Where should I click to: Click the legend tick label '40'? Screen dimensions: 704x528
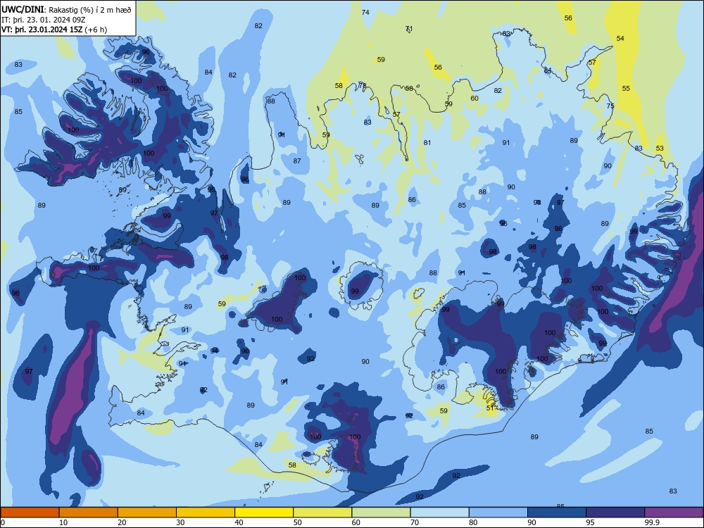pyautogui.click(x=239, y=522)
